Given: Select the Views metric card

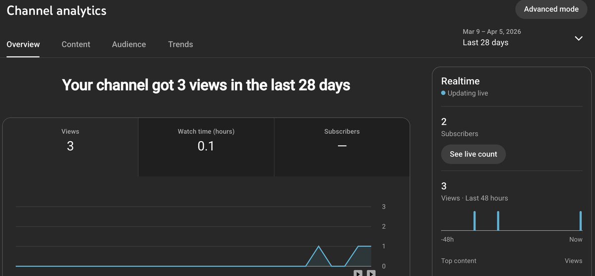Looking at the screenshot, I should pyautogui.click(x=70, y=147).
